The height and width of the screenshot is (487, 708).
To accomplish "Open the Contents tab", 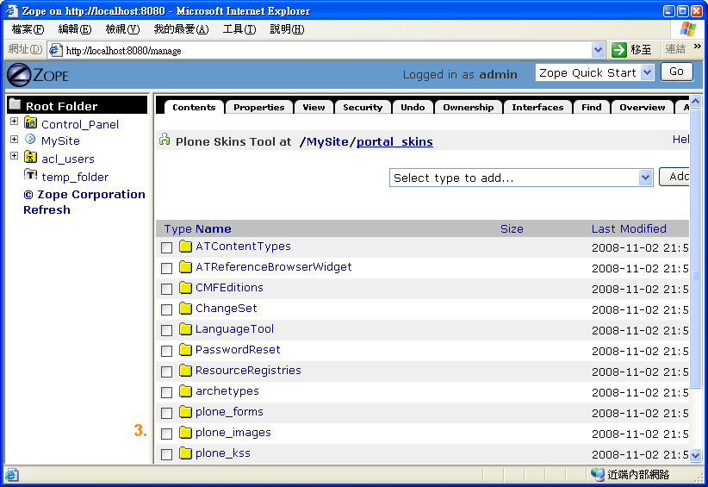I will coord(194,107).
